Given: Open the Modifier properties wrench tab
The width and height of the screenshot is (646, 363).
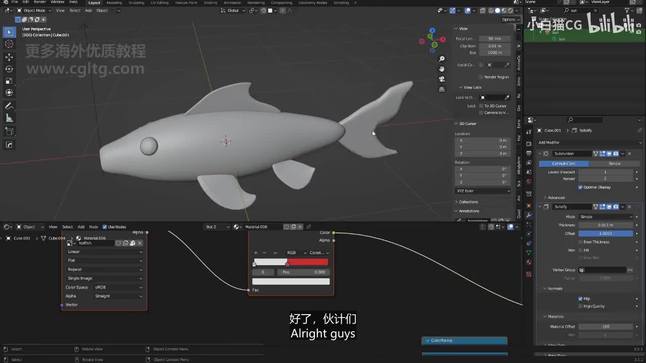Looking at the screenshot, I should pos(529,215).
